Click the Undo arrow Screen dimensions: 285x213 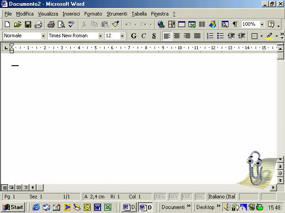(128, 24)
